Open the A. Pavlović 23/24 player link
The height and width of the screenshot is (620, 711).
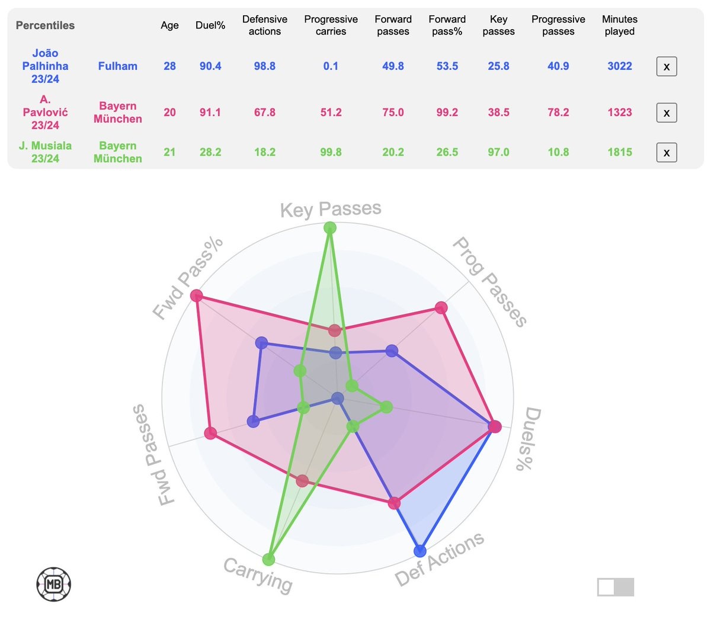coord(45,112)
